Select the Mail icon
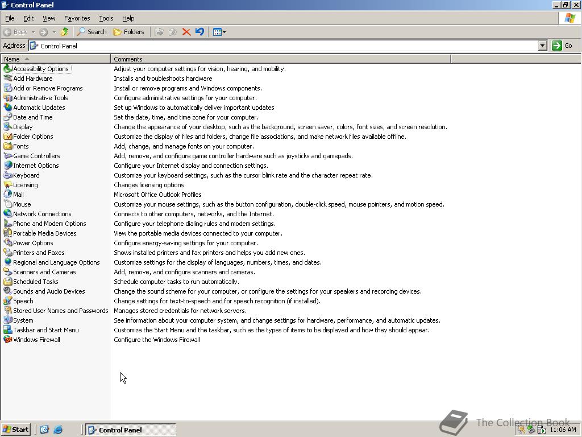 pos(7,195)
